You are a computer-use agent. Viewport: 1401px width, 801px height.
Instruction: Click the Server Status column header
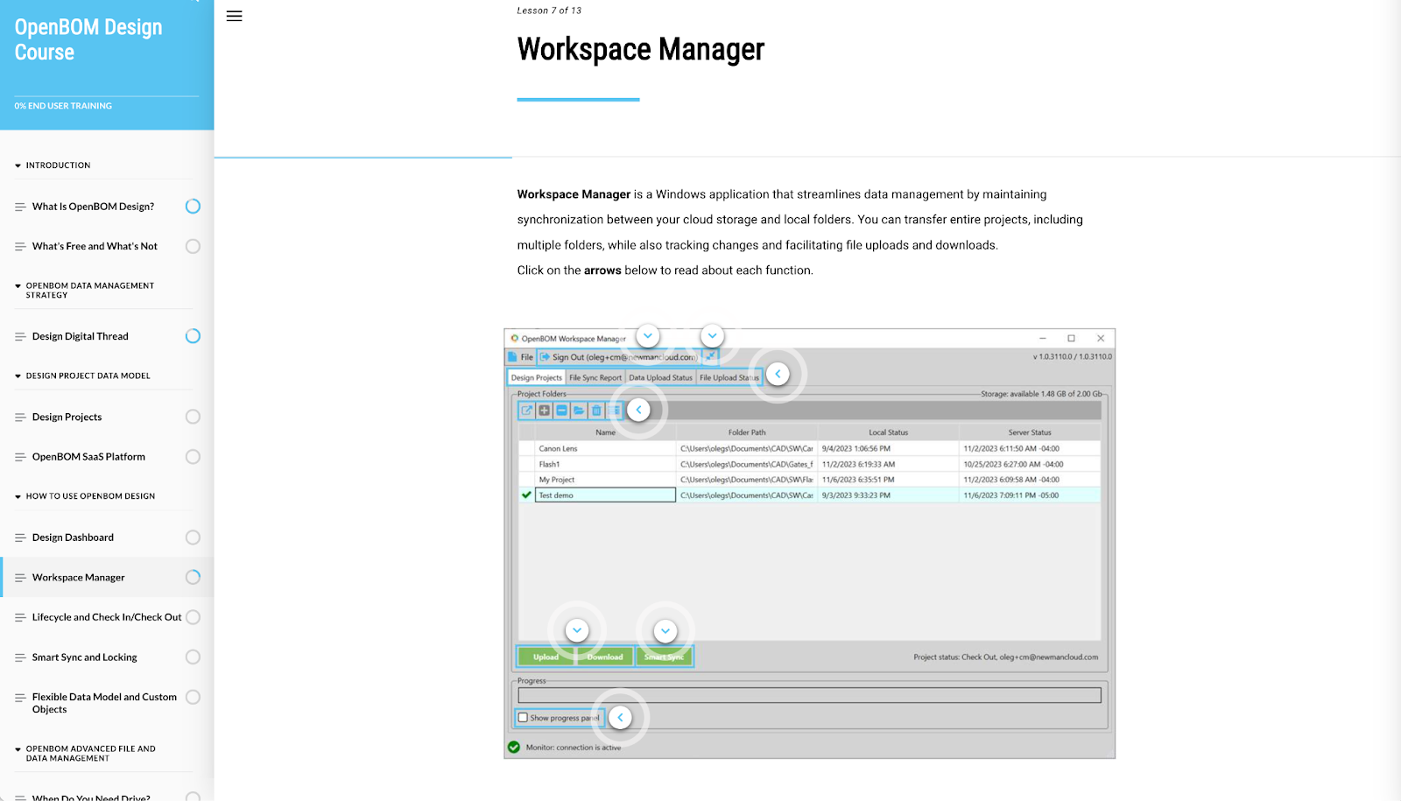[x=1030, y=432]
